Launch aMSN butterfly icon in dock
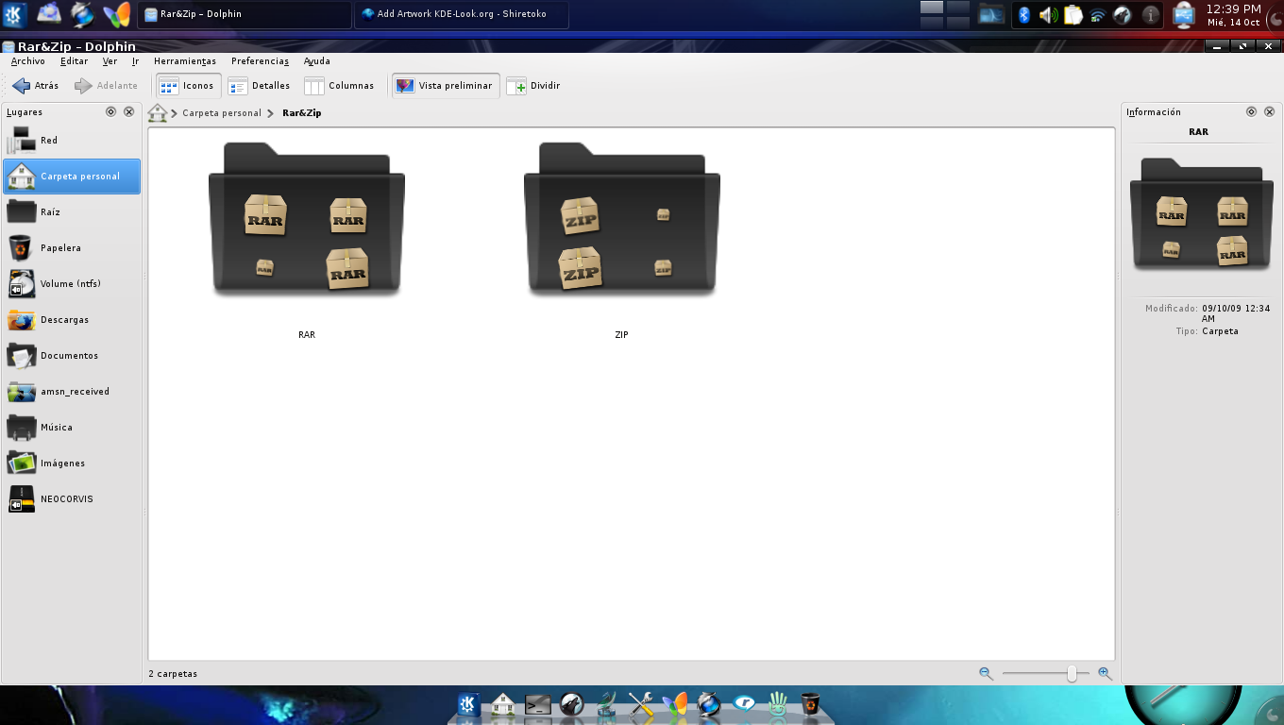The width and height of the screenshot is (1284, 725). tap(674, 704)
